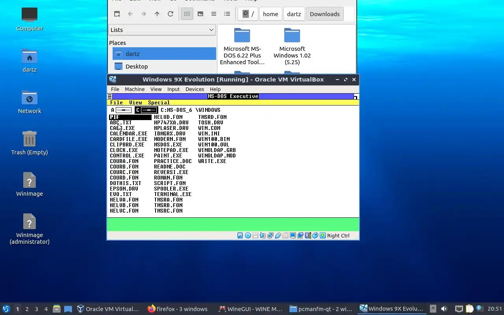This screenshot has width=504, height=315.
Task: Select drive C in MS-DOS Executive
Action: 146,110
